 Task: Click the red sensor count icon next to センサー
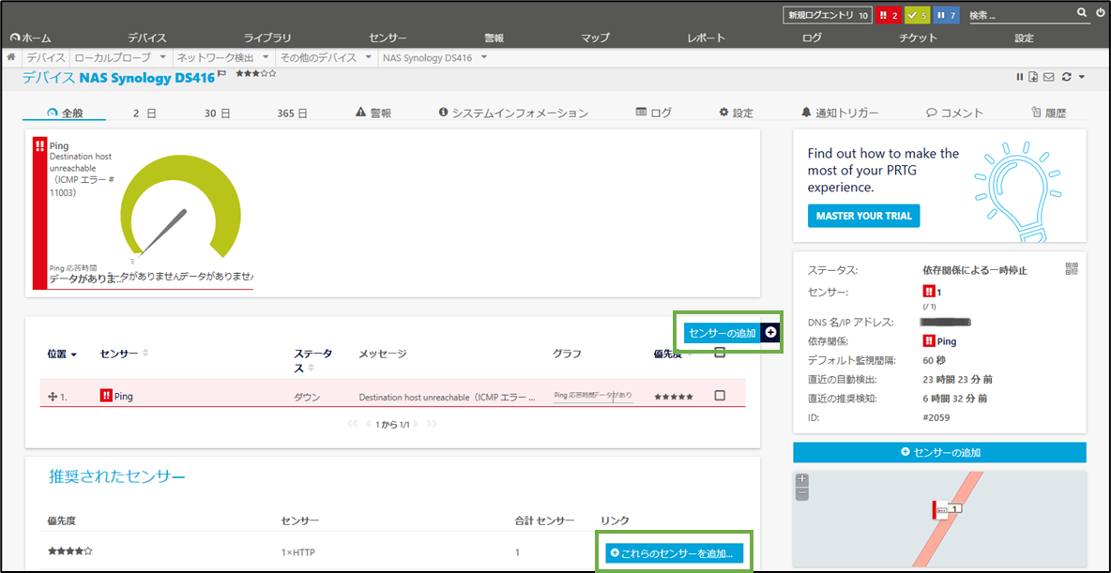point(929,291)
